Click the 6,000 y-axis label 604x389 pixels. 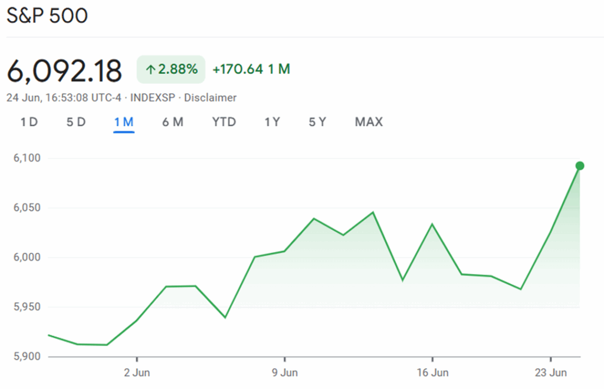(27, 258)
